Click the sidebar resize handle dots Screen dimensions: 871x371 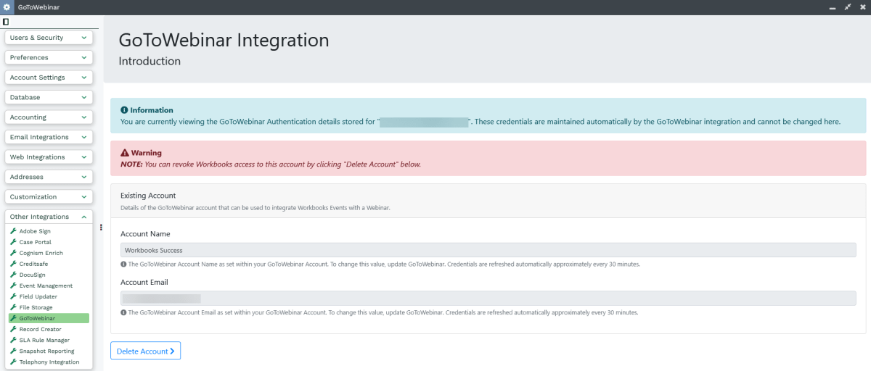(101, 227)
